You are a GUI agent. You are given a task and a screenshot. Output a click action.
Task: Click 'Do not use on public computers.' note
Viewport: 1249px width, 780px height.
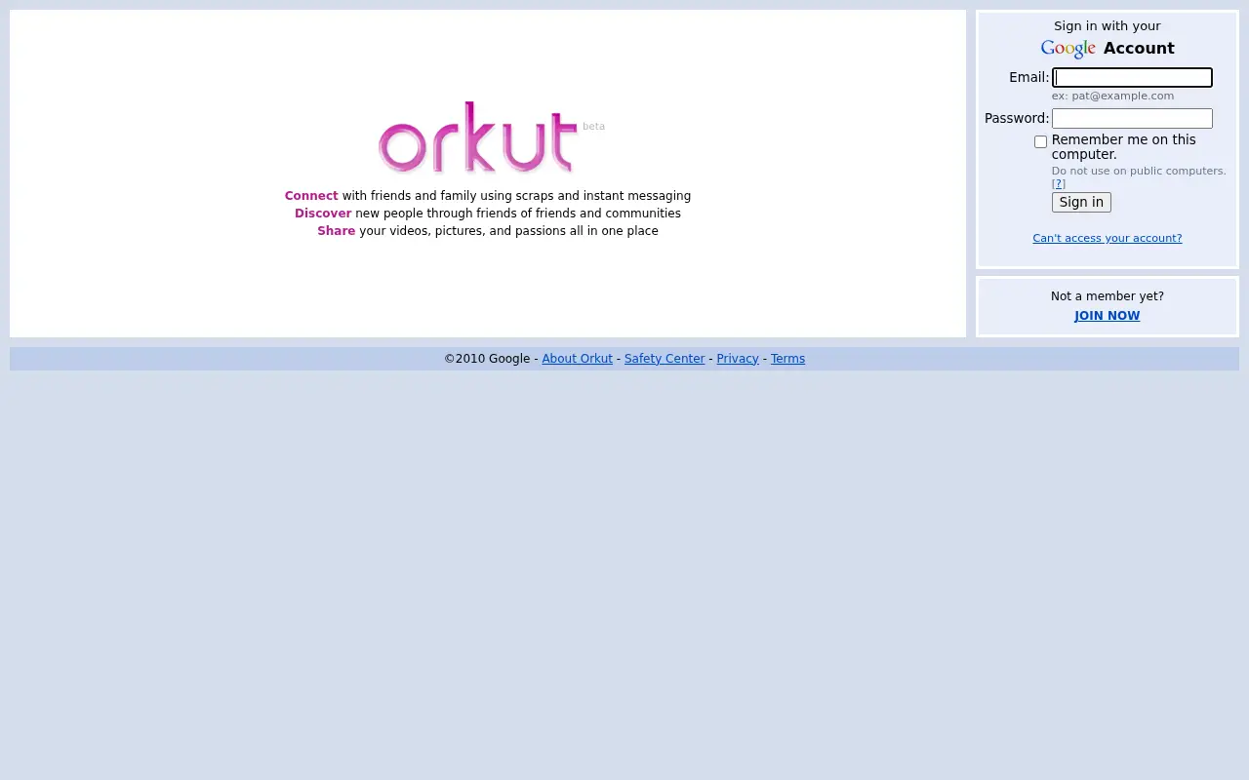(1139, 171)
